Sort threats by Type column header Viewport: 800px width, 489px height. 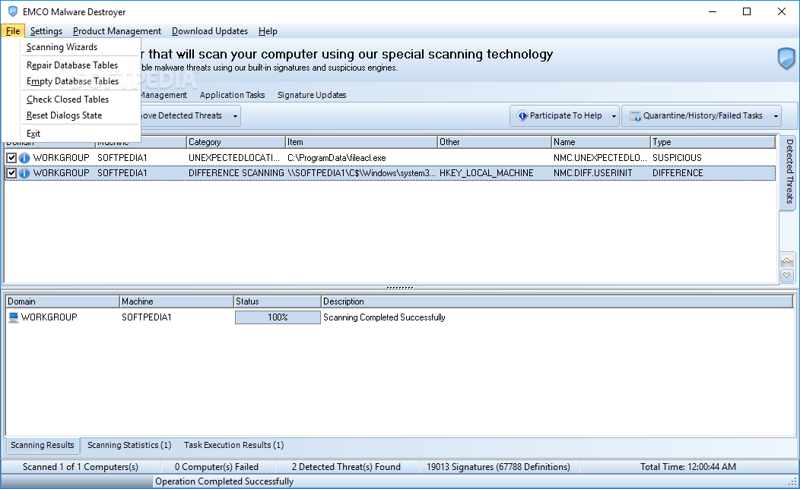(x=713, y=142)
